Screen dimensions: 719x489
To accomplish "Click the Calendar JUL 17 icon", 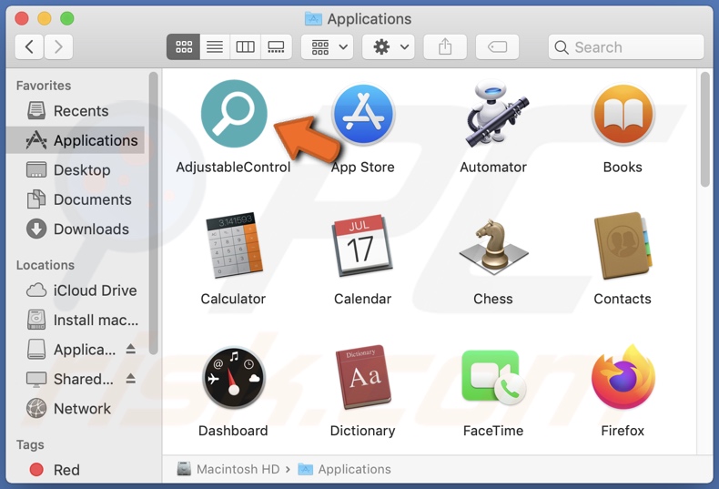I will [x=362, y=246].
